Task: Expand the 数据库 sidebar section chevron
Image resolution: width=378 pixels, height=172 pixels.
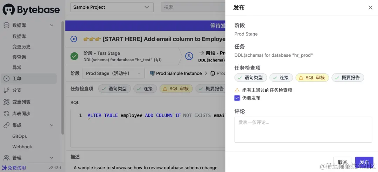Action: click(51, 25)
